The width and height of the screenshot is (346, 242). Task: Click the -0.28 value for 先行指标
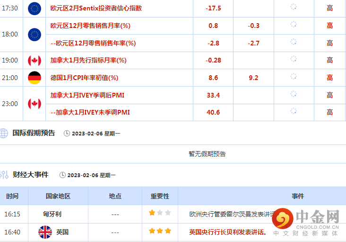tap(213, 60)
